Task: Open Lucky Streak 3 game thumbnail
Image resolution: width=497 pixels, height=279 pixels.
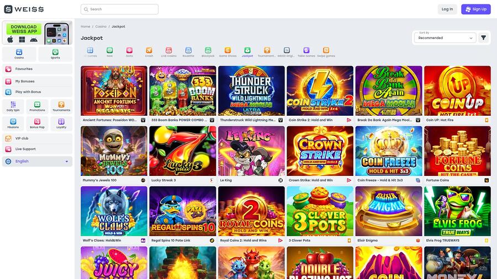Action: click(x=183, y=151)
